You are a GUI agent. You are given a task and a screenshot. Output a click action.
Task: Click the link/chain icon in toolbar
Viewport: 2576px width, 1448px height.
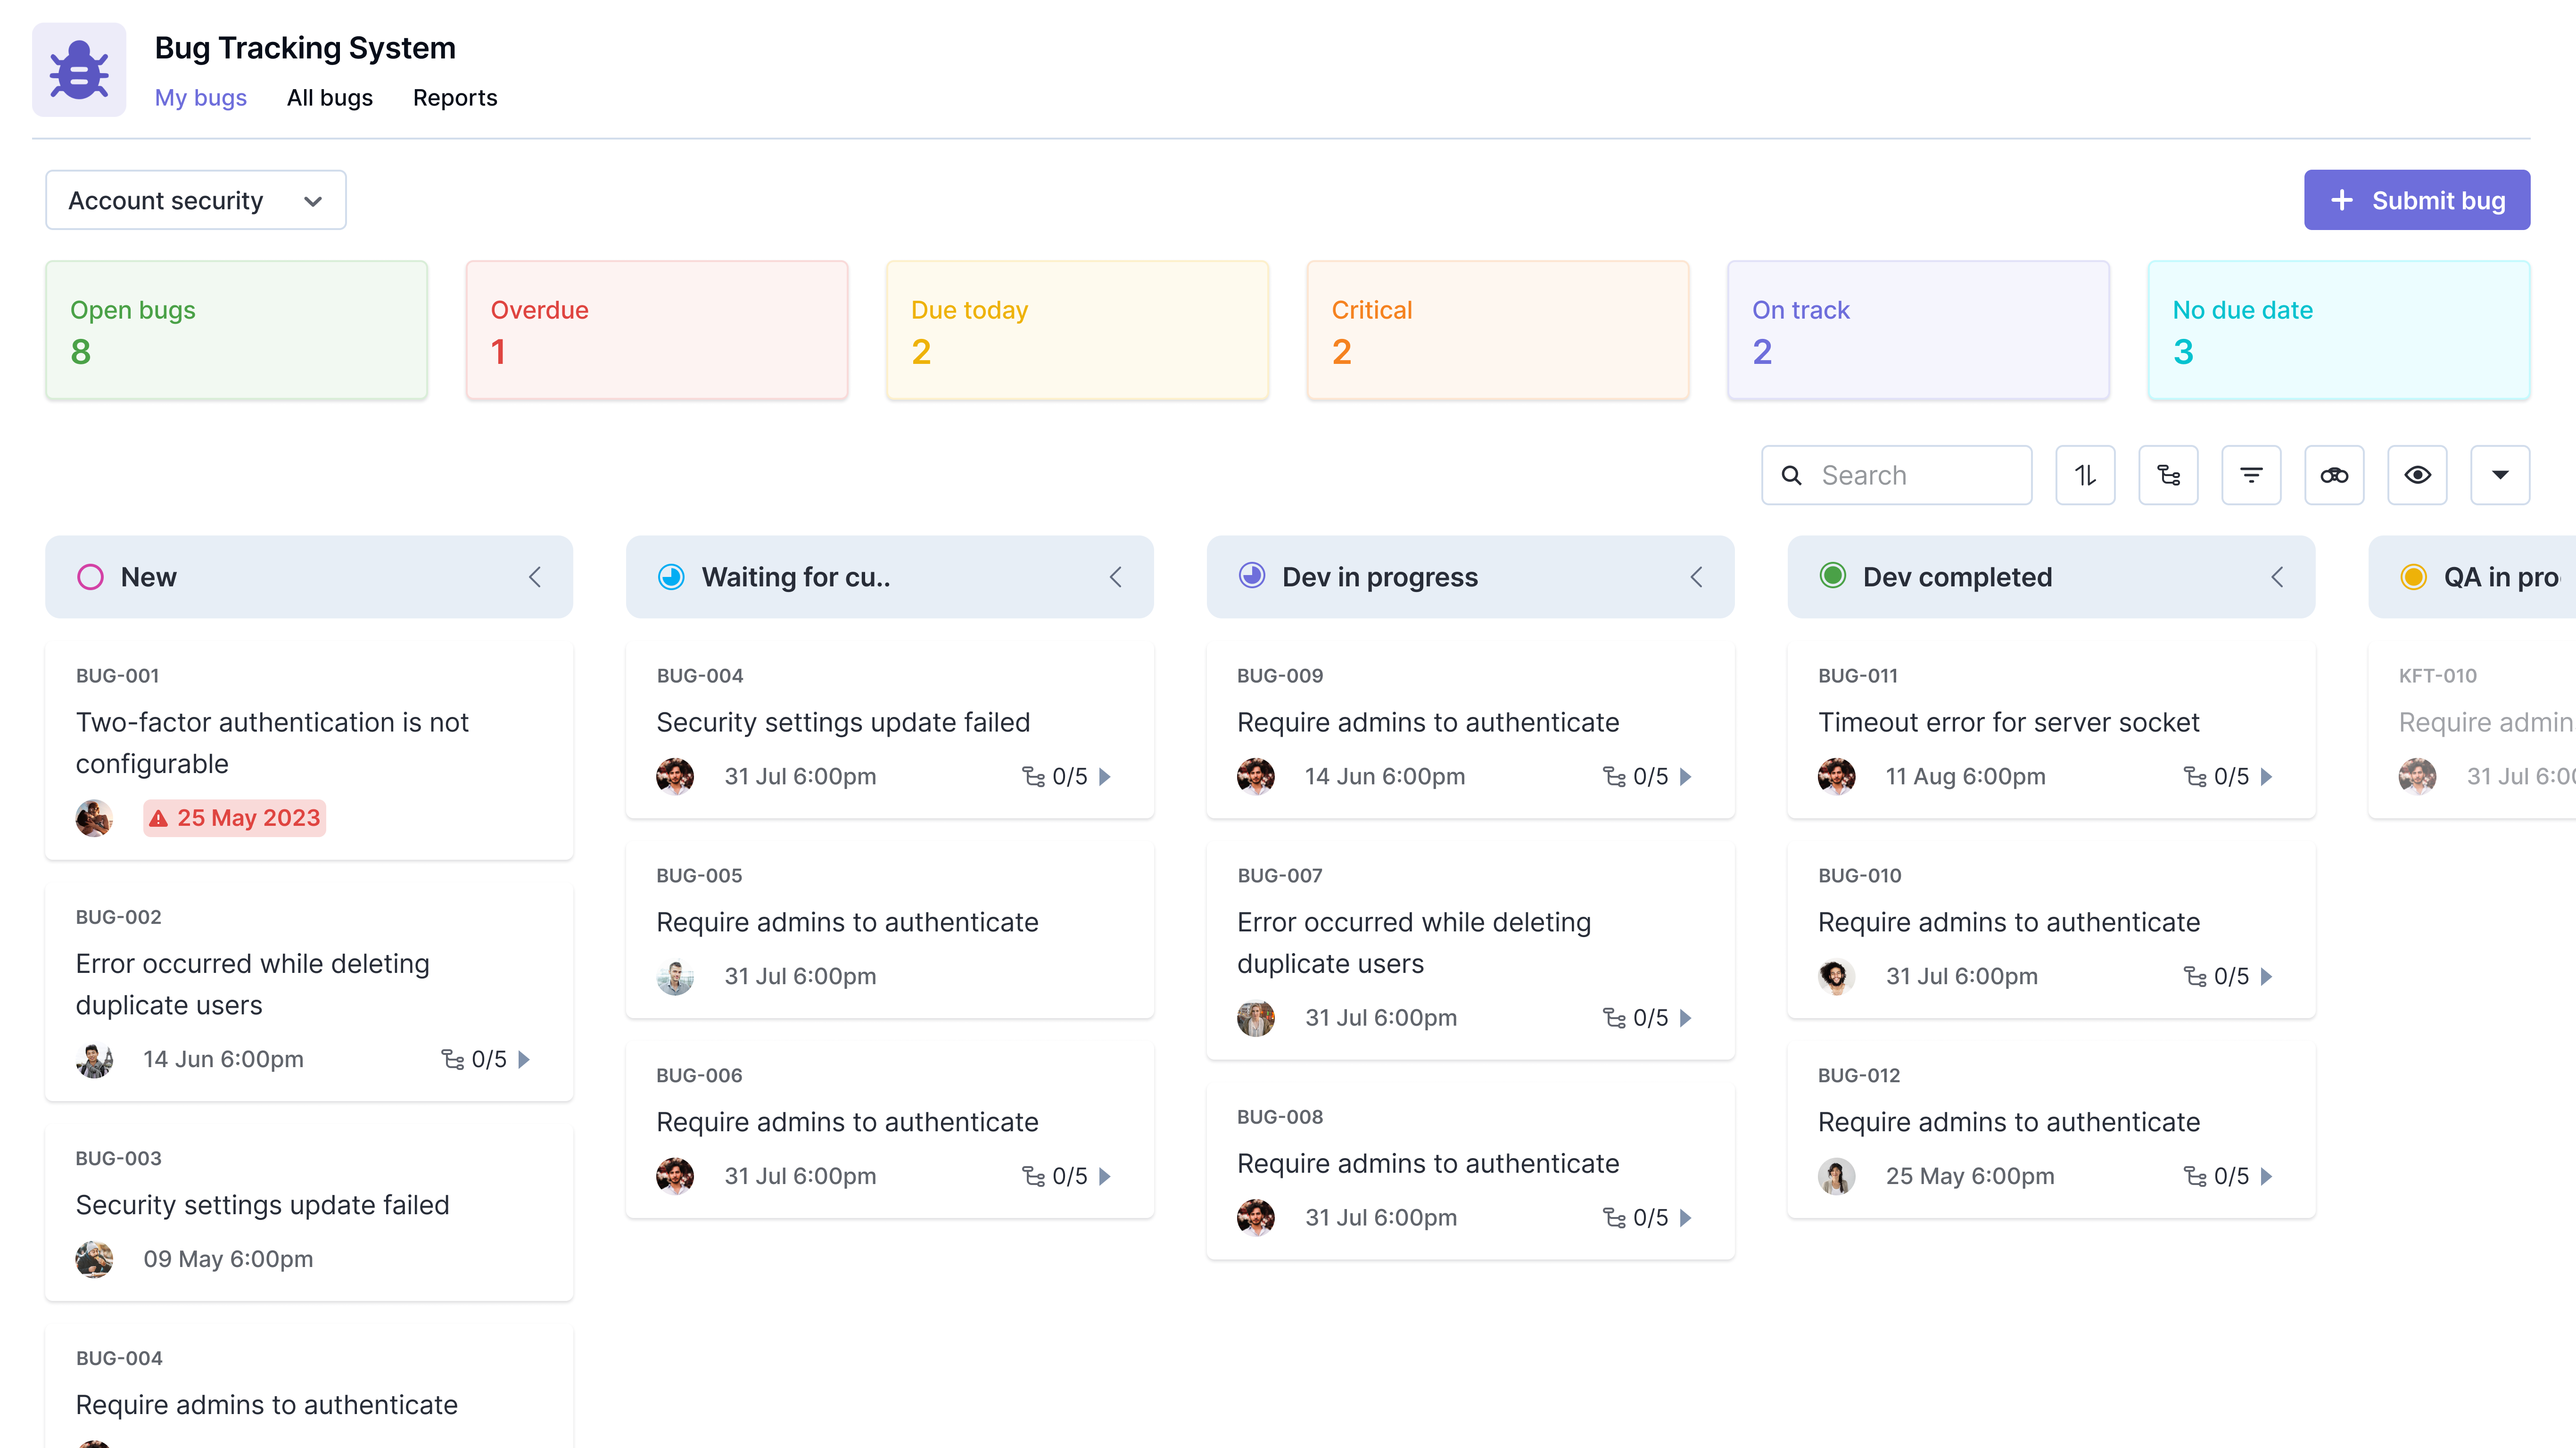[2334, 474]
